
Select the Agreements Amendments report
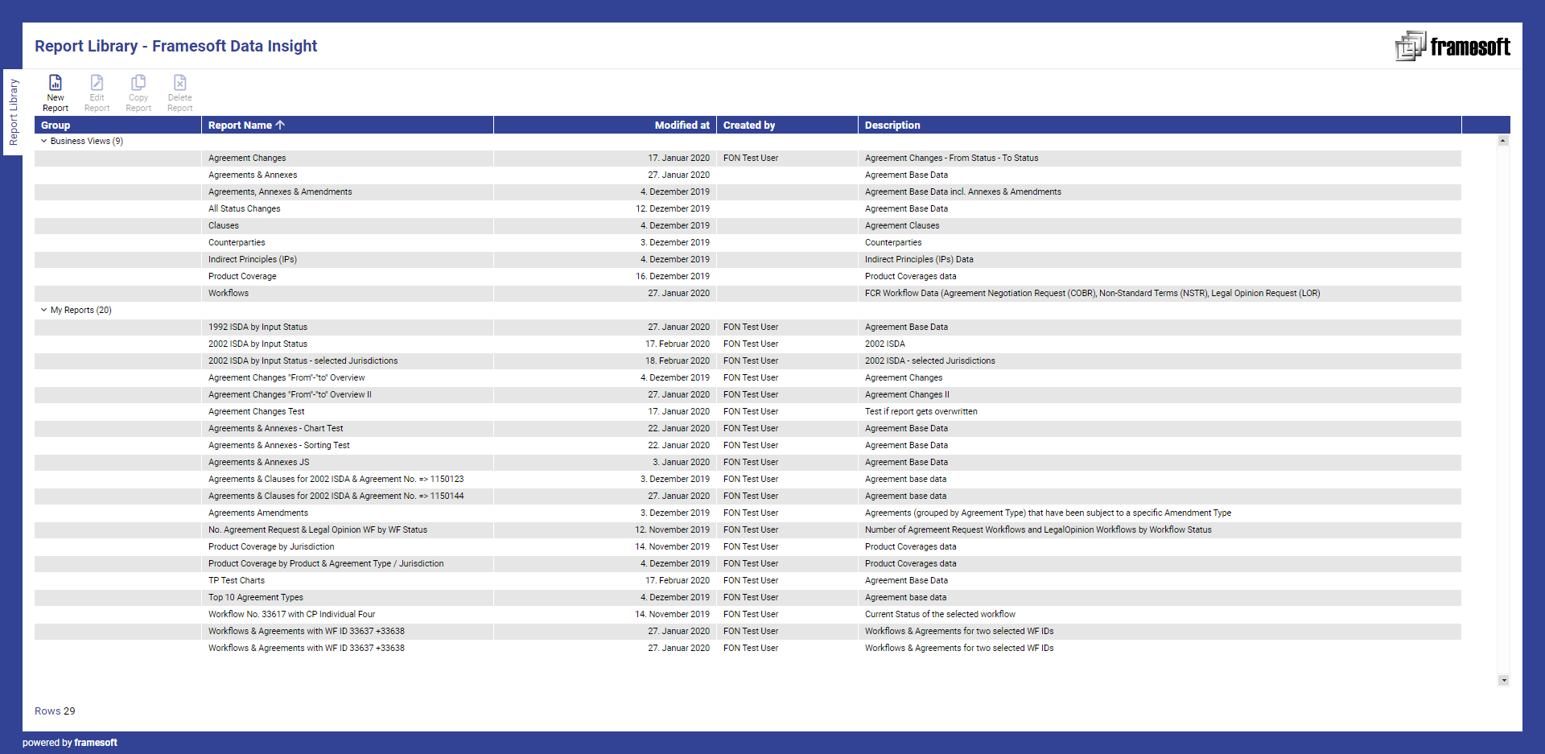(x=258, y=513)
